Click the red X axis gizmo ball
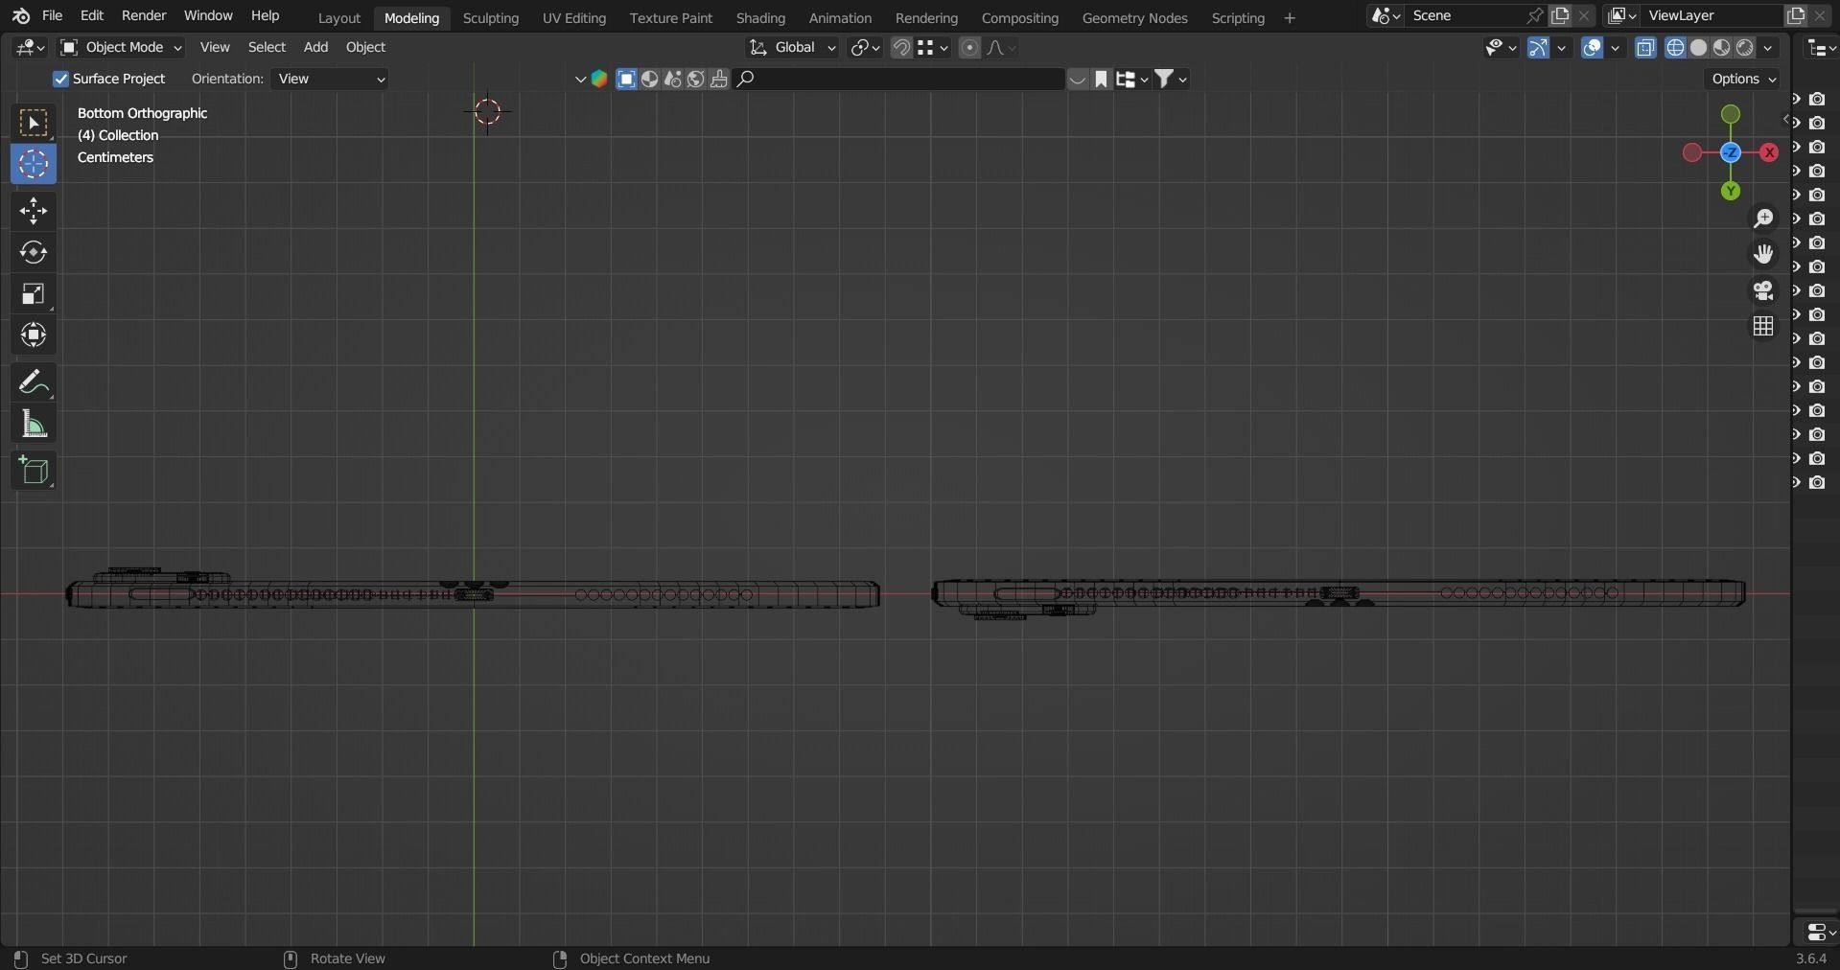Image resolution: width=1840 pixels, height=970 pixels. click(x=1769, y=152)
